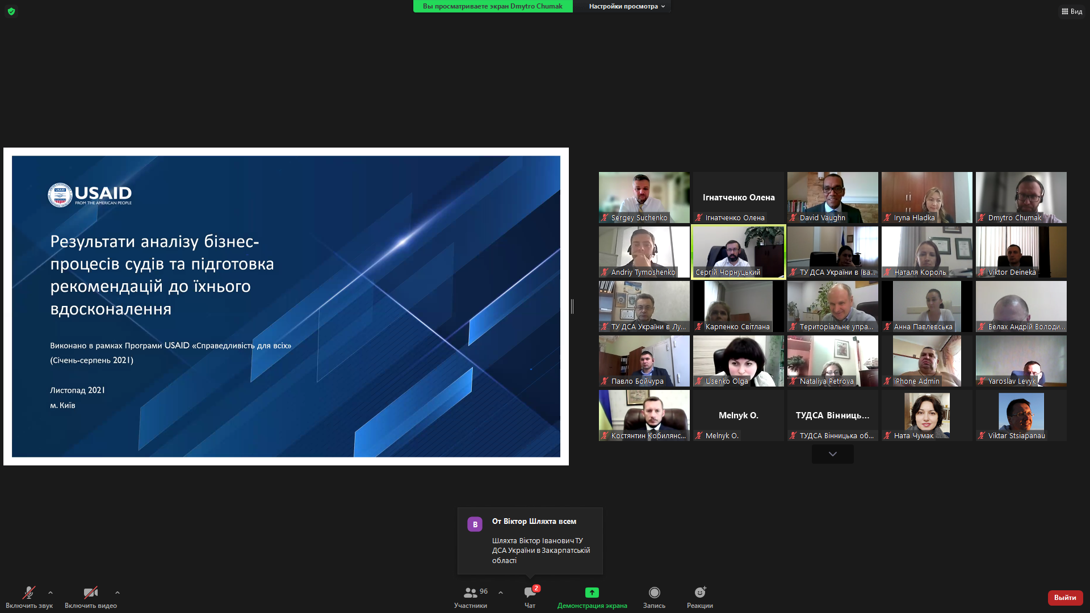The height and width of the screenshot is (613, 1090).
Task: Expand audio options arrow next to microphone
Action: 51,593
